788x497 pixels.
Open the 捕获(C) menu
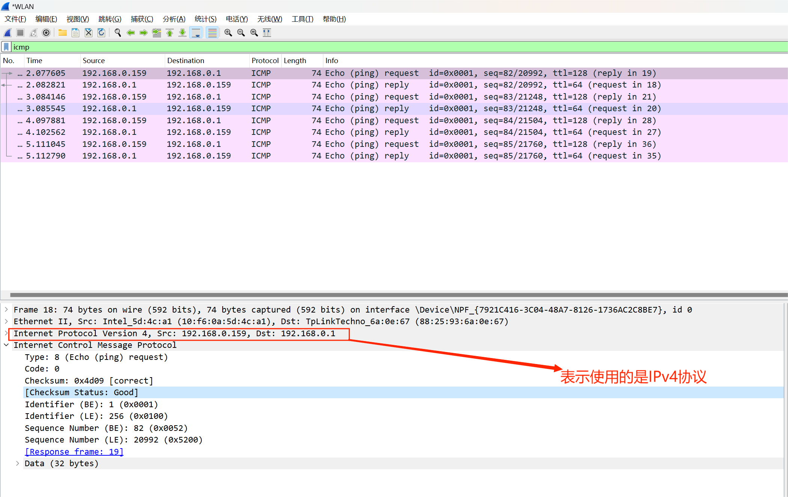(x=142, y=19)
